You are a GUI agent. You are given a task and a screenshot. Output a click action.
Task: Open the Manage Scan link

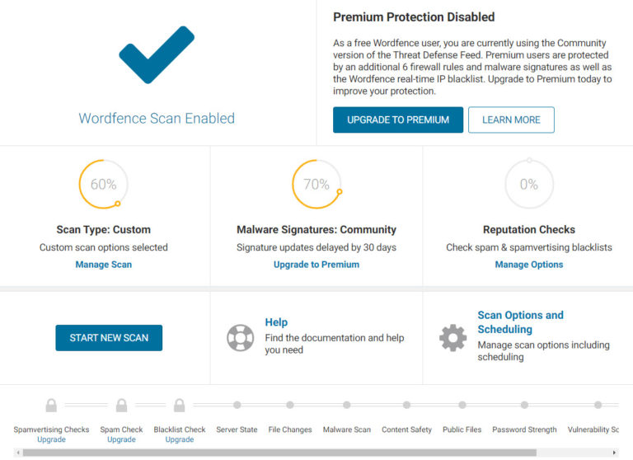click(104, 265)
